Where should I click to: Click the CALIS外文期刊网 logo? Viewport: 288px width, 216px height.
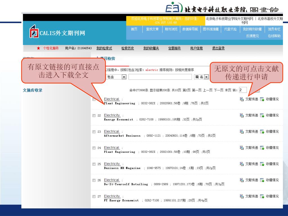(57, 31)
